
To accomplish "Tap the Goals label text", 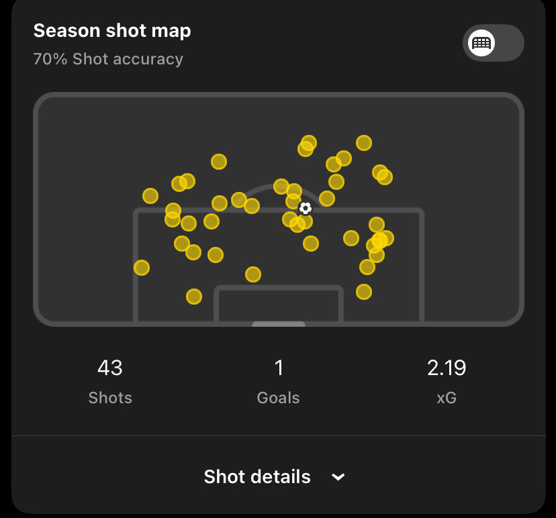I will coord(279,398).
